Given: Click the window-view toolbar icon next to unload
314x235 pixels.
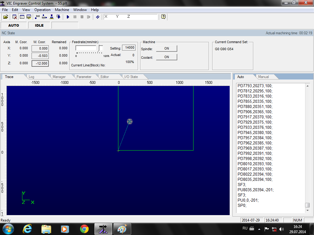Looking at the screenshot, I should click(22, 17).
